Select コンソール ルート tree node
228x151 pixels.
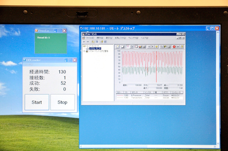point(93,46)
